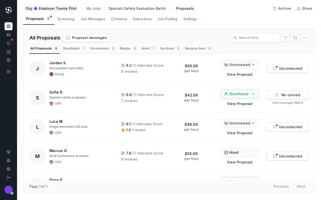View Proposal for Sofia R.
Image resolution: width=321 pixels, height=200 pixels.
click(240, 104)
